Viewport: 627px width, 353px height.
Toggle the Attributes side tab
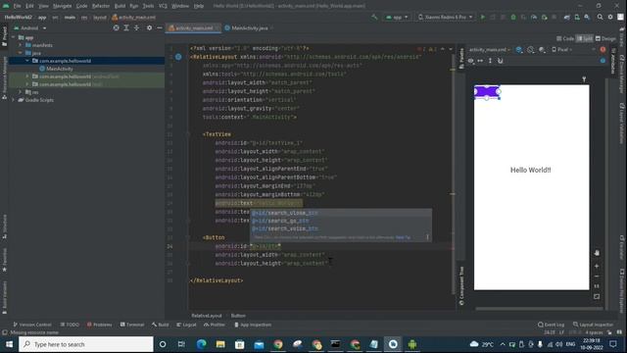pyautogui.click(x=612, y=61)
